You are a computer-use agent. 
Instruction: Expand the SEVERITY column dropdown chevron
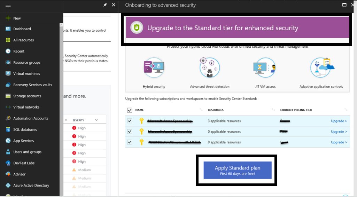96,120
